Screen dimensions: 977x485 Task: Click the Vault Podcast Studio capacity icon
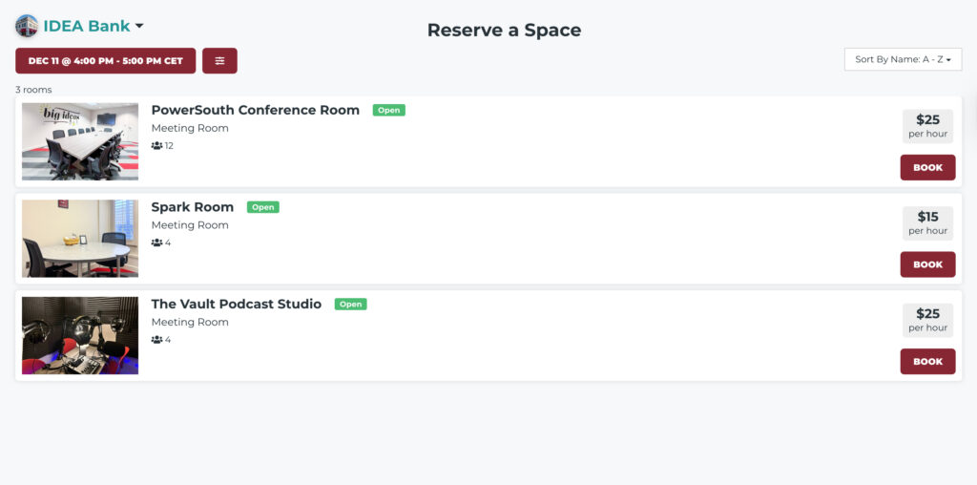point(157,340)
